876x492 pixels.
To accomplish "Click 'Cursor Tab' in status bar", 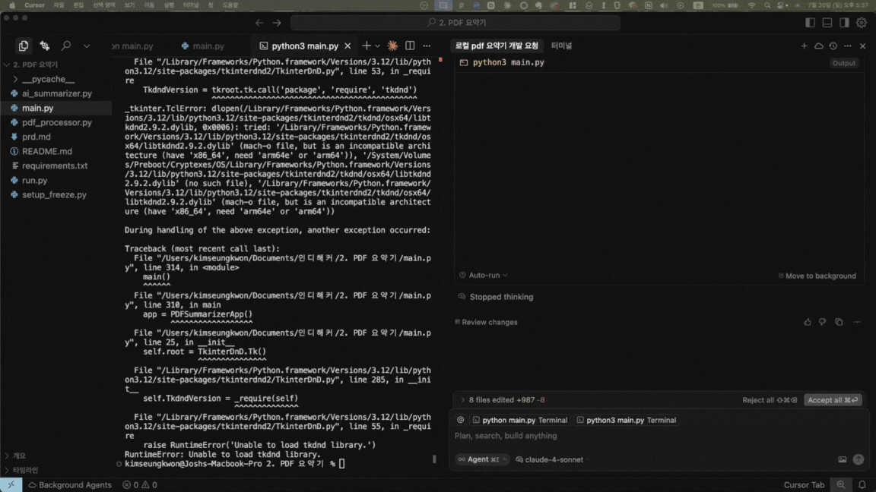I will pyautogui.click(x=804, y=485).
